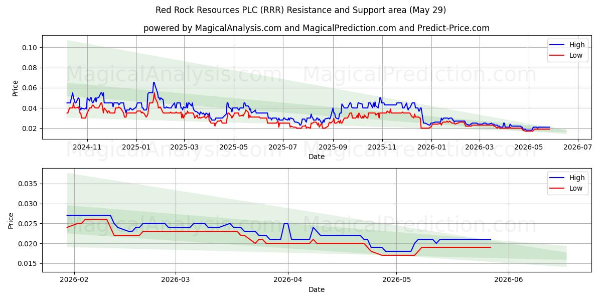The image size is (602, 301).
Task: Click the '2026-03' tick on bottom chart
Action: pos(176,280)
